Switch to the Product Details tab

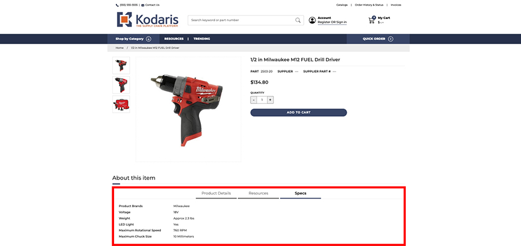click(x=216, y=193)
